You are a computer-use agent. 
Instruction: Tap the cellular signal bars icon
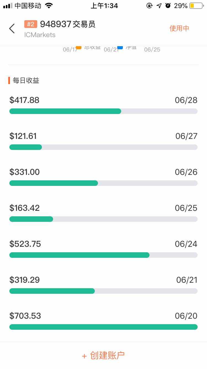(8, 6)
